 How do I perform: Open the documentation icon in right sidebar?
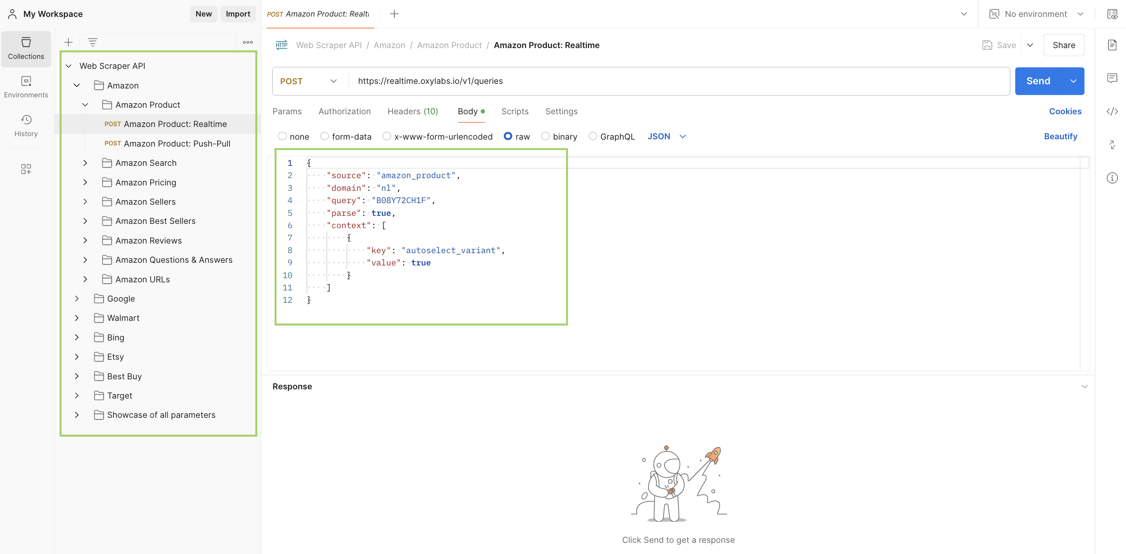[x=1112, y=45]
